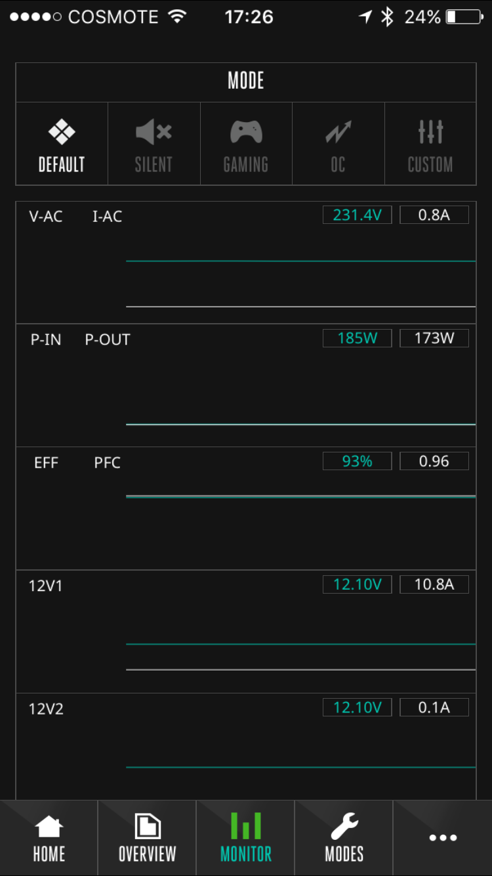This screenshot has width=492, height=876.
Task: Select the 185W input power value
Action: (357, 338)
